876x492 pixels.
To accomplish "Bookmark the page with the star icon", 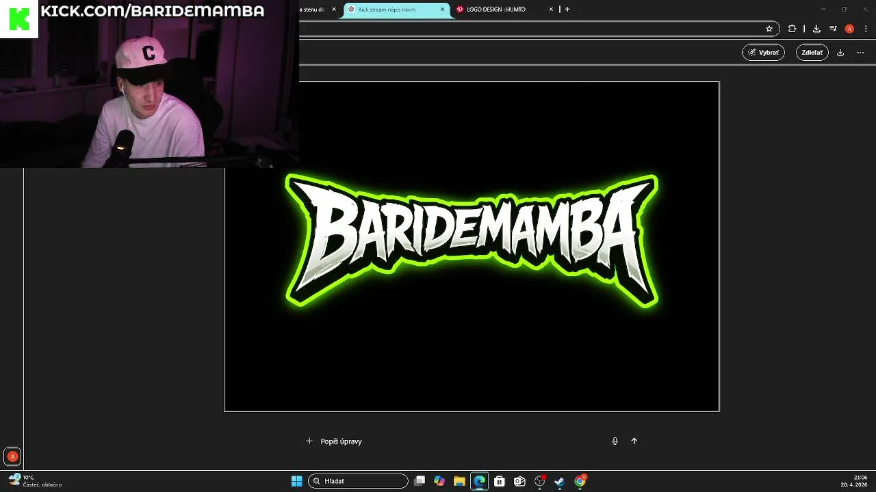I will click(x=769, y=29).
